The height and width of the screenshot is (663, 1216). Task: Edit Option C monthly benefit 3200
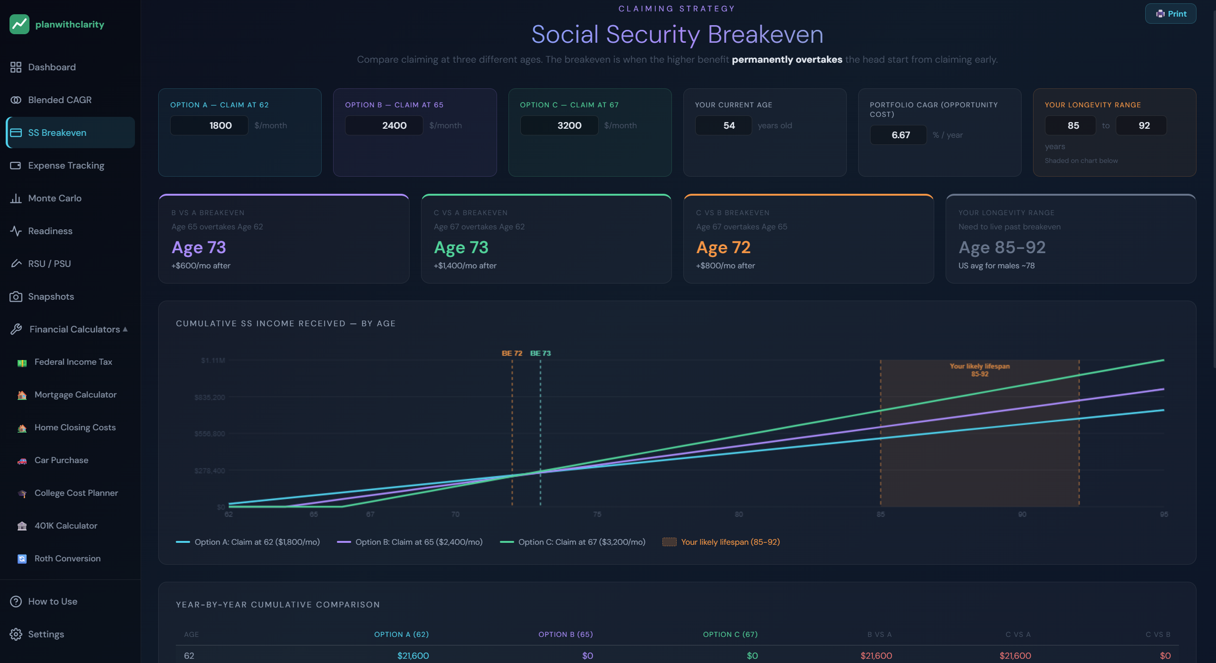click(559, 126)
